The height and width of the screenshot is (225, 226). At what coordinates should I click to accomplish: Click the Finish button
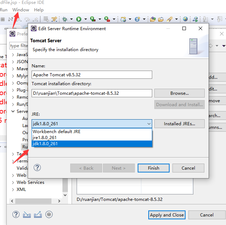[154, 168]
